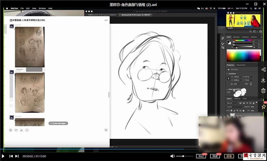The height and width of the screenshot is (161, 267).
Task: Click the macOS Spotlight search icon
Action: pos(251,8)
